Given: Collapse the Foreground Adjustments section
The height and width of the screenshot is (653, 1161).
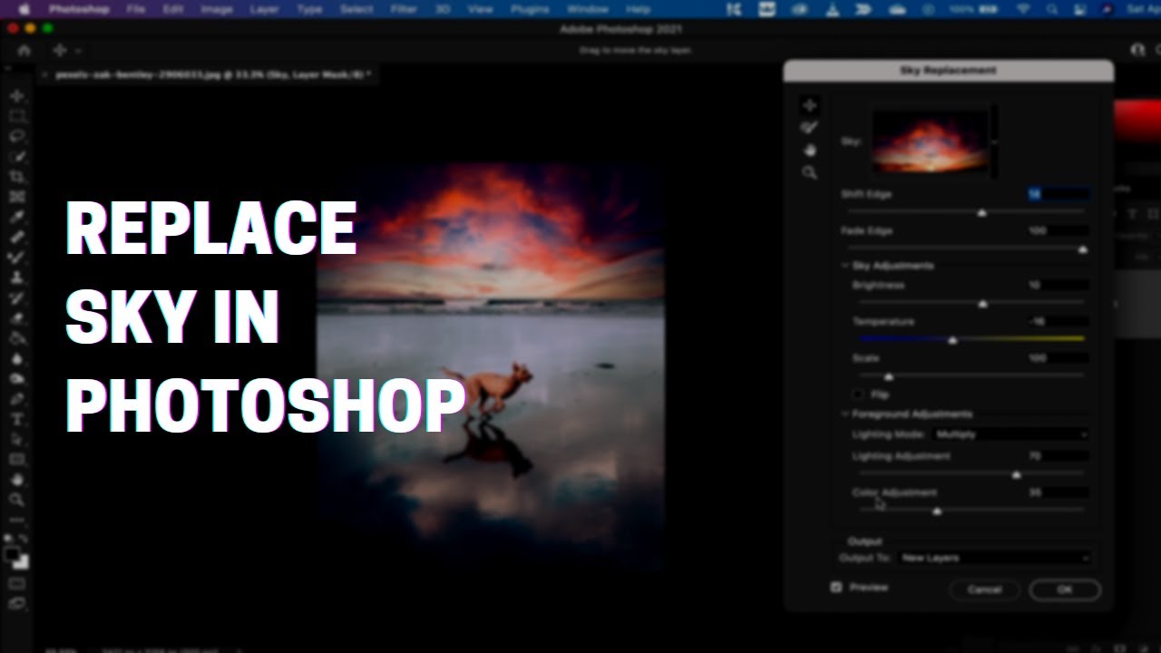Looking at the screenshot, I should tap(845, 414).
